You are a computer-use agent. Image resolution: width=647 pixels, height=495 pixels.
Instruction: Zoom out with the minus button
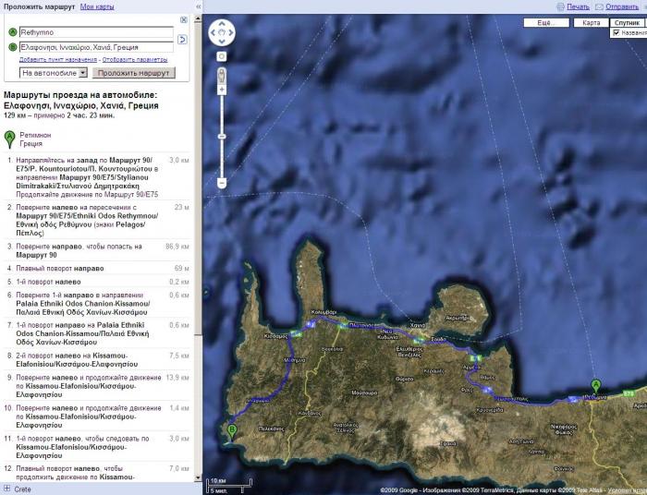[x=222, y=183]
